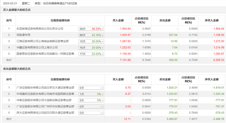Open the 16次 25.00% stats dropdown

(x=91, y=47)
